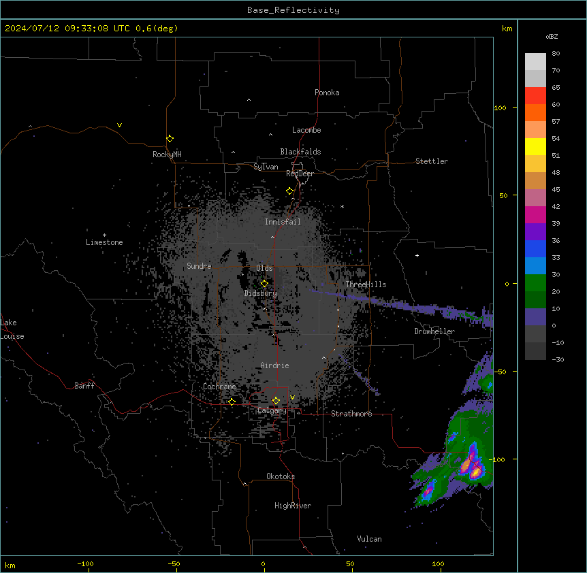Click the yellow marker below Cochrane
This screenshot has width=587, height=573.
point(232,402)
